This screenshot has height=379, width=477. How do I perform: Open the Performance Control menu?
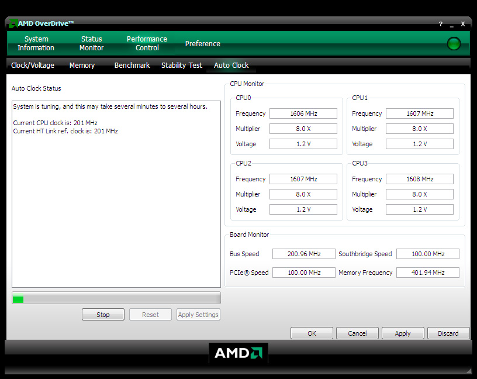coord(147,43)
